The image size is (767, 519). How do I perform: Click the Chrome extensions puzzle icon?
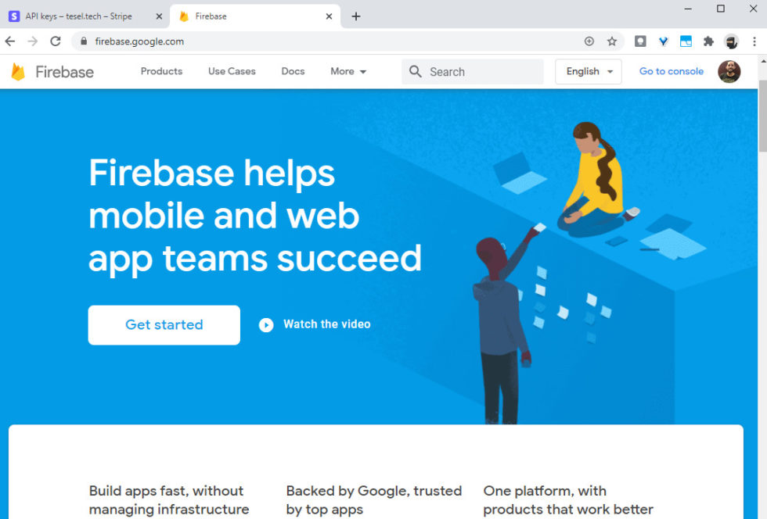[x=707, y=41]
